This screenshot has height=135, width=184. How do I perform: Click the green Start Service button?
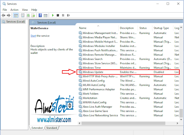tap(53, 15)
